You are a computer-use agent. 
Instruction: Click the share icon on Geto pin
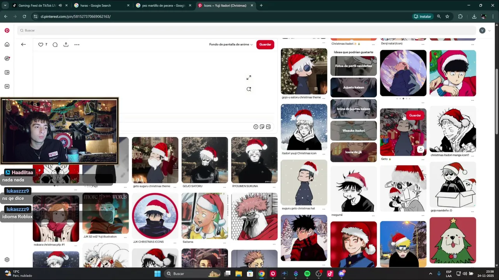[420, 149]
